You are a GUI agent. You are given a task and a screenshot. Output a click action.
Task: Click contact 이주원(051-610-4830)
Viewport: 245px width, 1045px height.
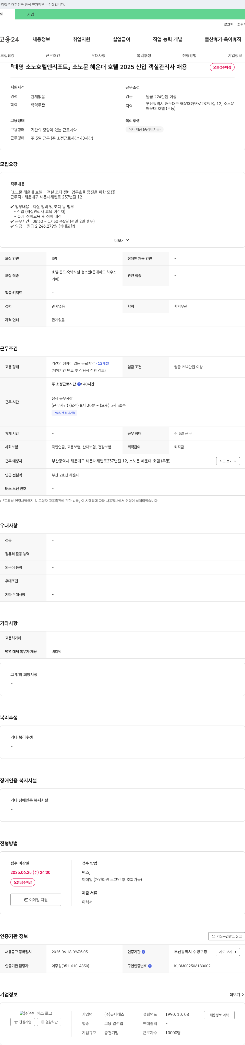[70, 966]
